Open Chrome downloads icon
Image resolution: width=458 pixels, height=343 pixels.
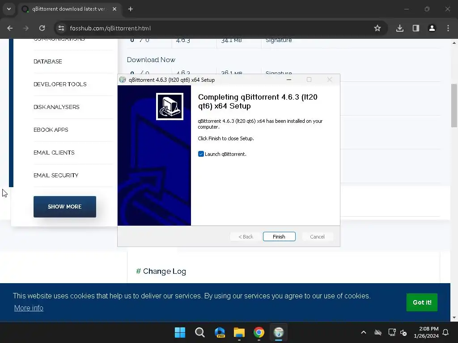(400, 28)
